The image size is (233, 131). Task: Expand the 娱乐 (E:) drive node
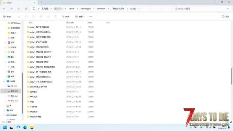pos(5,96)
